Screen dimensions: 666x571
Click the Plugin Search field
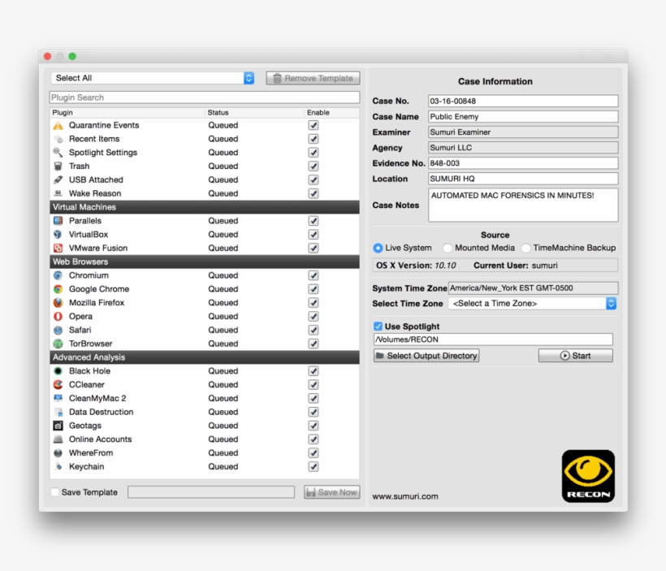205,97
